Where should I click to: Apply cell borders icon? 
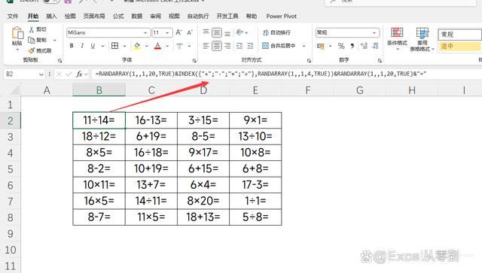114,46
